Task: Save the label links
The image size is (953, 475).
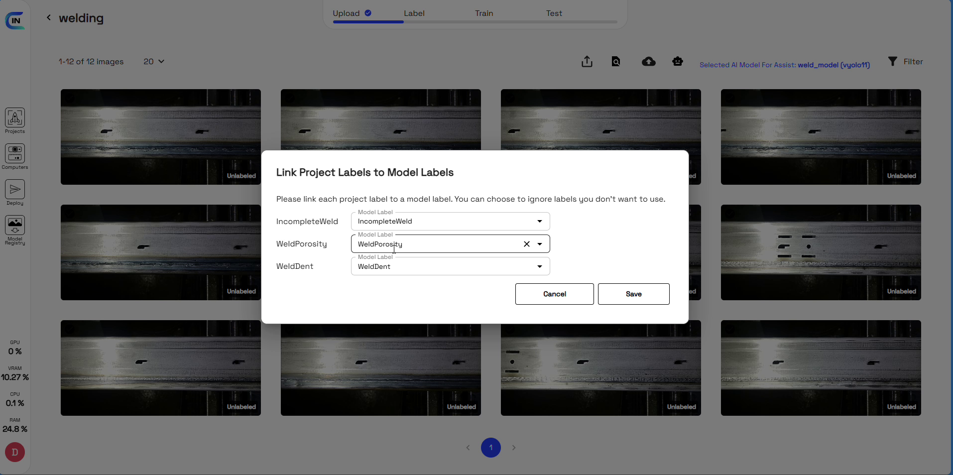Action: pyautogui.click(x=633, y=294)
